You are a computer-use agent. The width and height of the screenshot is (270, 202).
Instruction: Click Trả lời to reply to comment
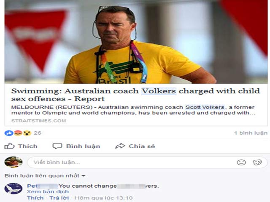(x=59, y=198)
